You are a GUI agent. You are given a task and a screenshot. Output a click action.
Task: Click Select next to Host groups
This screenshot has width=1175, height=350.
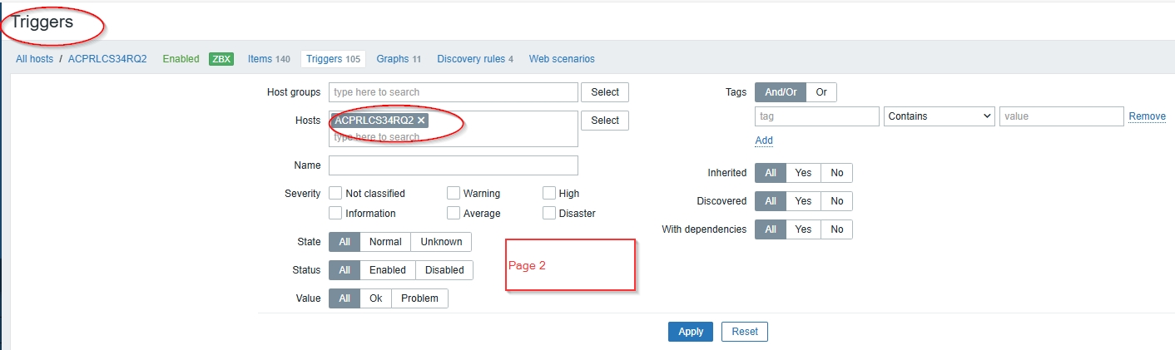click(605, 92)
